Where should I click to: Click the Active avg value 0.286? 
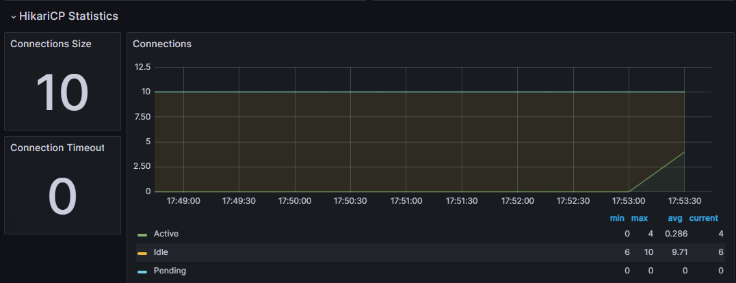click(676, 234)
